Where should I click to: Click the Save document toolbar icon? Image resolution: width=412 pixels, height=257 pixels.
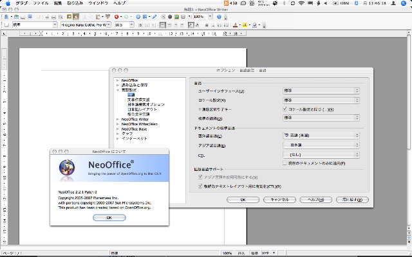(23, 17)
